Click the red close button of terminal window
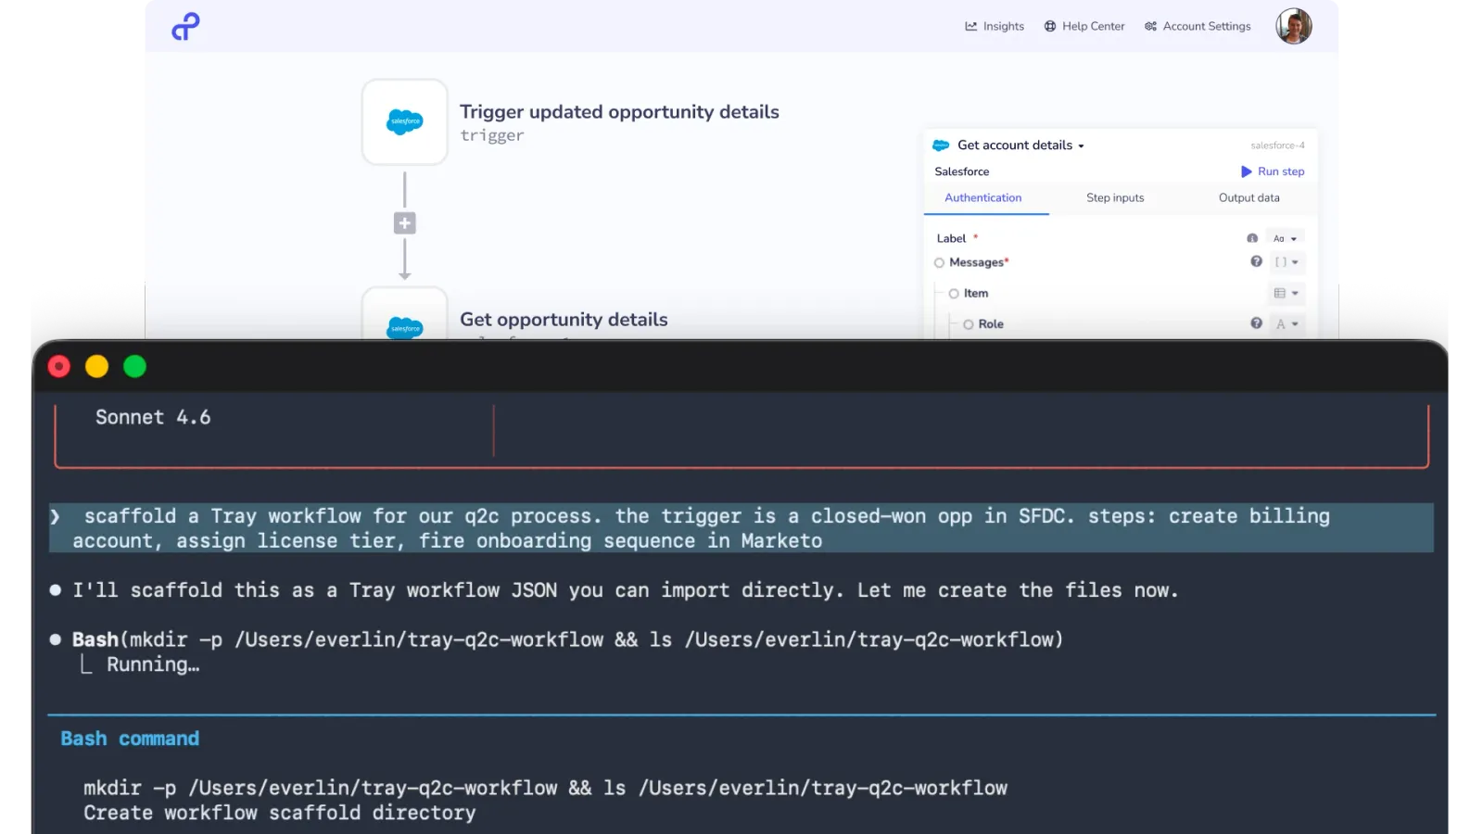 coord(58,367)
